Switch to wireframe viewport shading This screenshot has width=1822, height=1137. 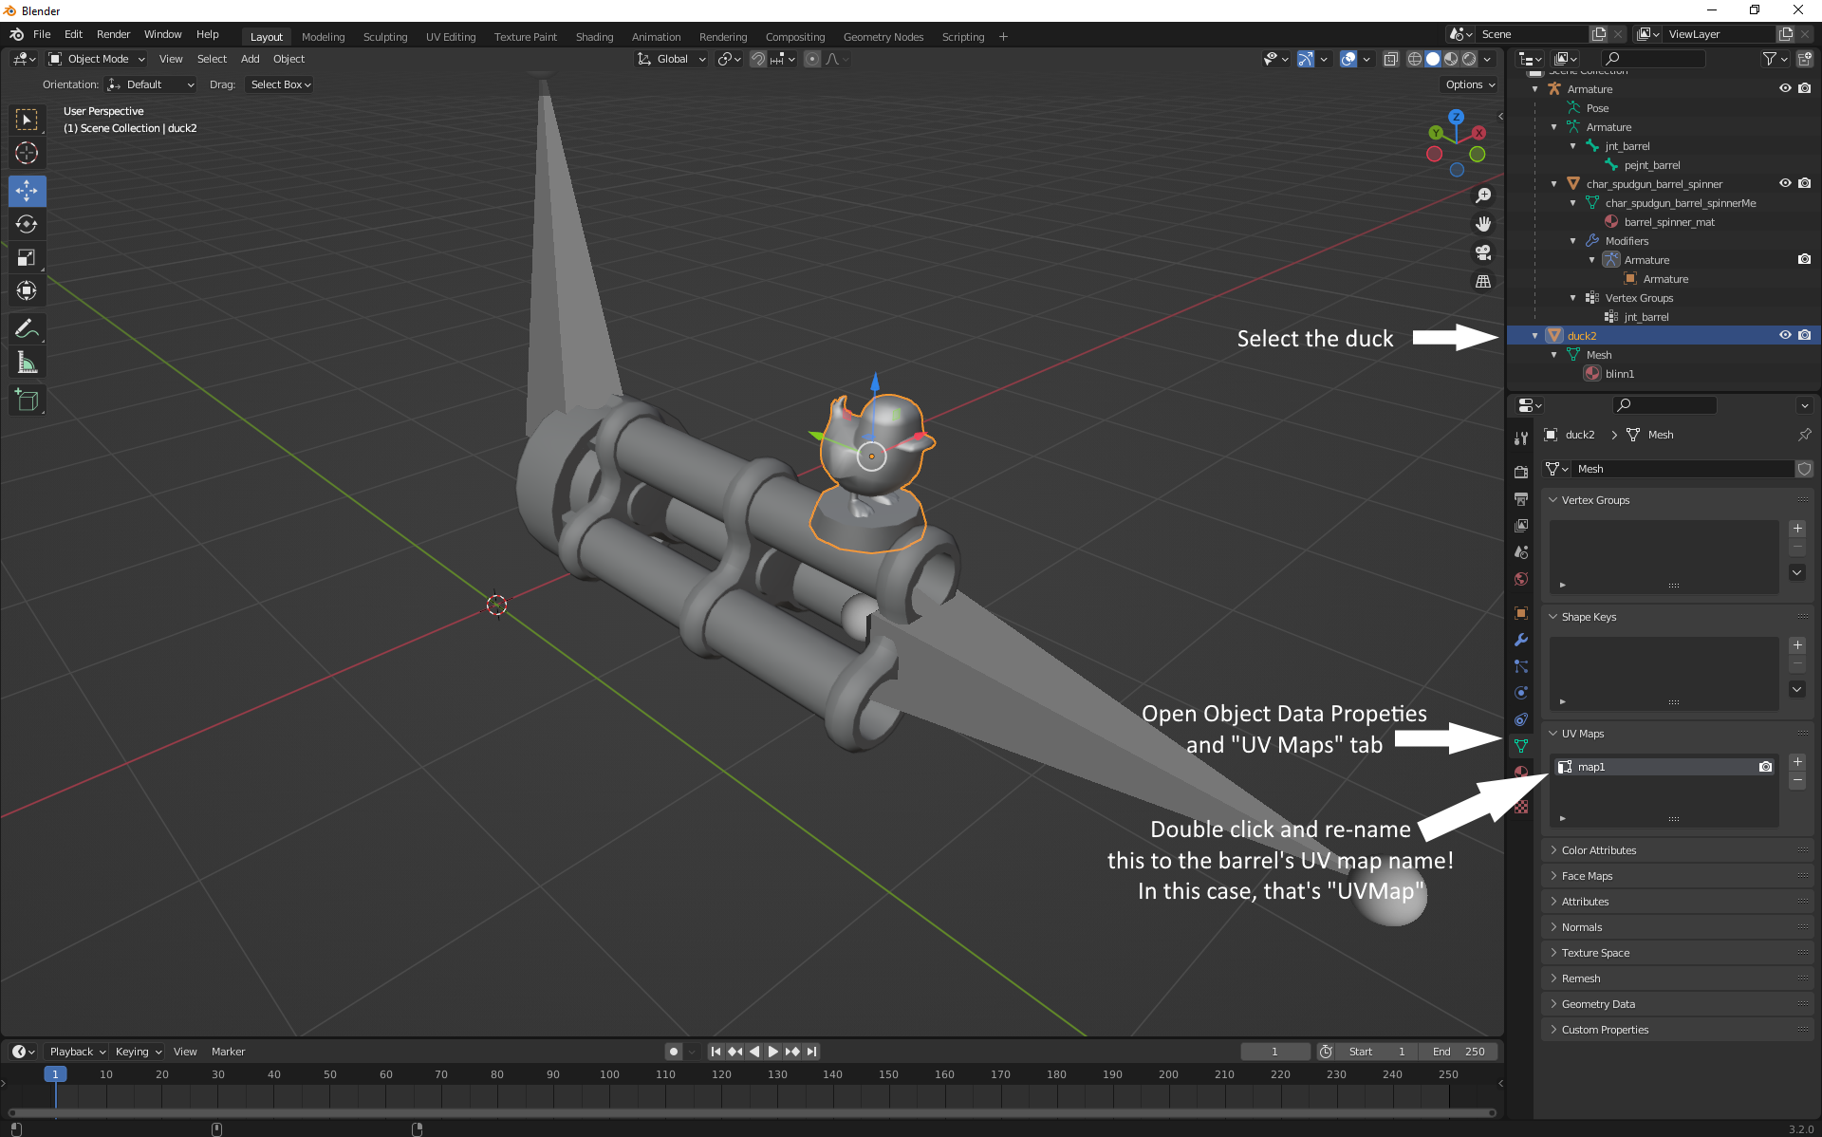pyautogui.click(x=1415, y=59)
